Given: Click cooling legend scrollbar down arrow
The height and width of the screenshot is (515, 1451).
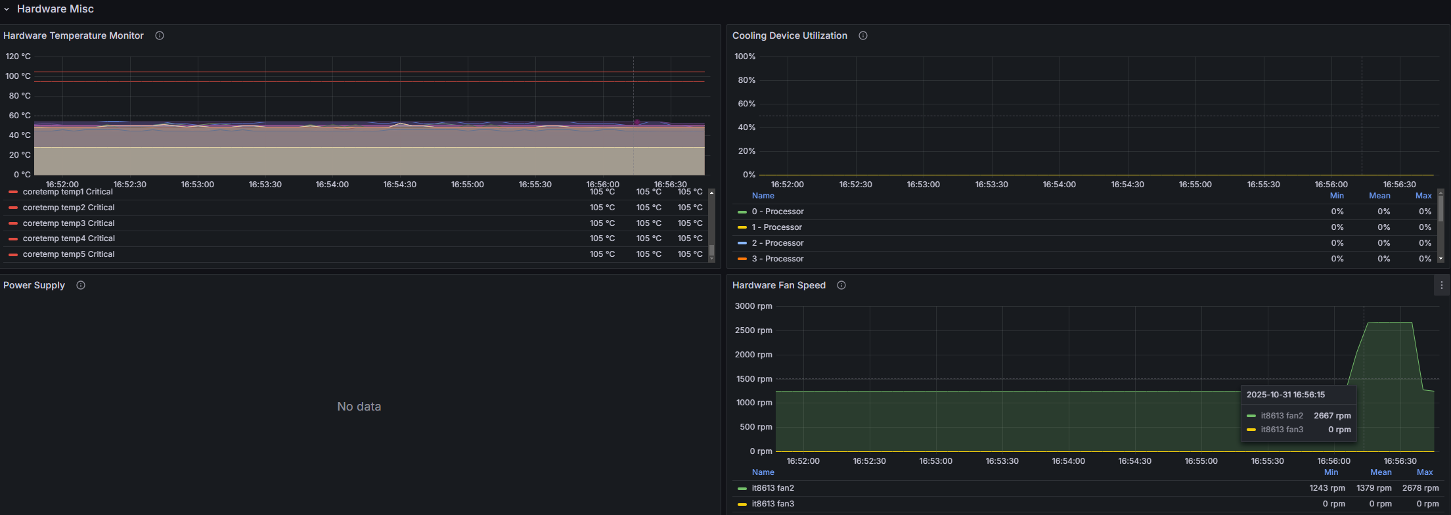Looking at the screenshot, I should tap(1440, 259).
